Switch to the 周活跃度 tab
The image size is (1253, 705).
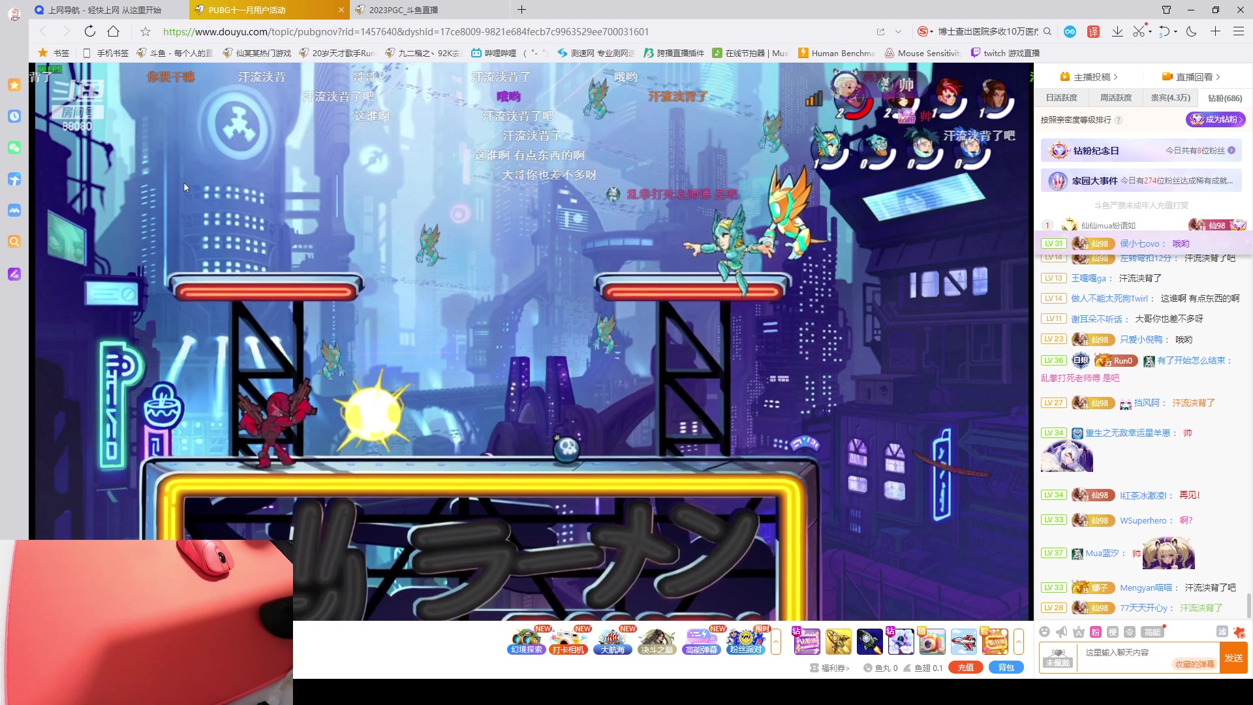click(1116, 98)
